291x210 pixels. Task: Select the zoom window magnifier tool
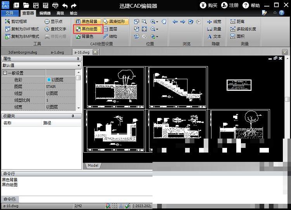pyautogui.click(x=144, y=21)
